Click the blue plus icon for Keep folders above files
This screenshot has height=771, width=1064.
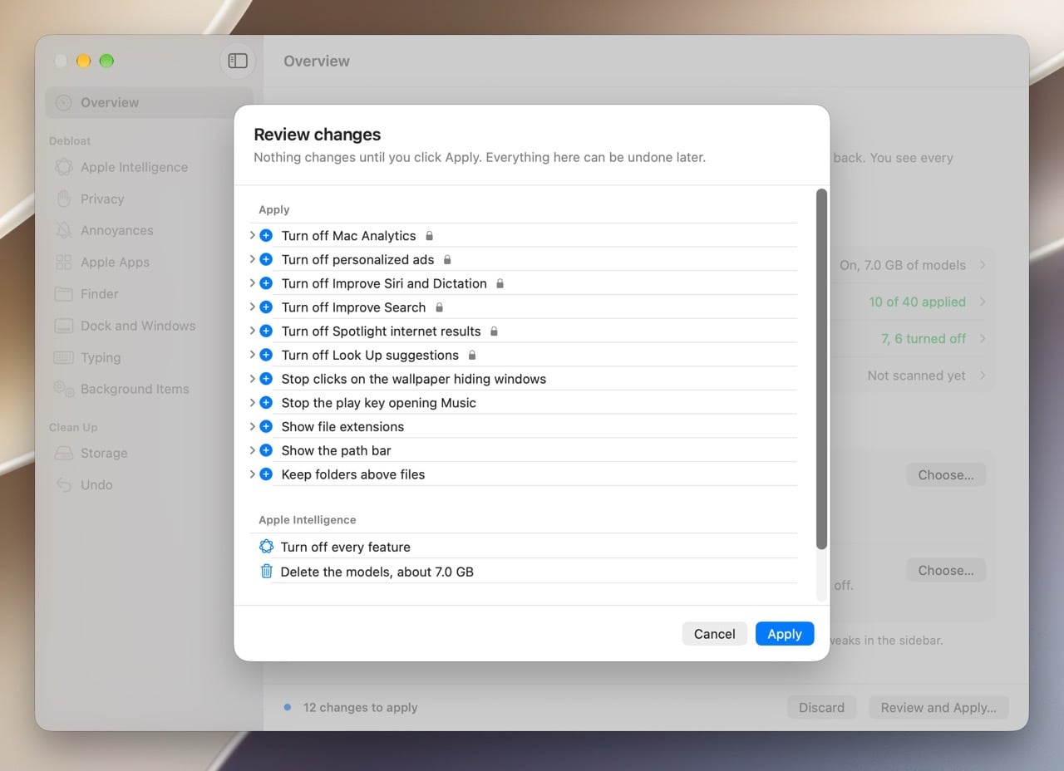266,474
